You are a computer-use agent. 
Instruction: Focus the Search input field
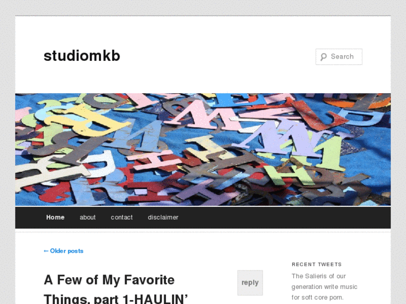click(338, 57)
